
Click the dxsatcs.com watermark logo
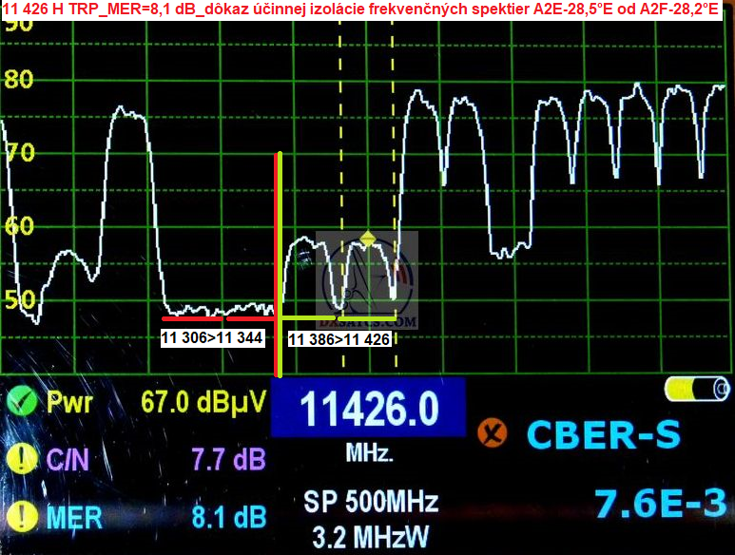click(x=367, y=280)
